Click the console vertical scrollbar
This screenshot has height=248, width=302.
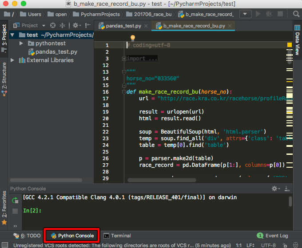coord(290,201)
